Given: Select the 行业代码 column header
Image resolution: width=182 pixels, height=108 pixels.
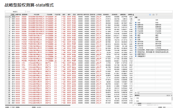Looking at the screenshot, I should coord(58,14).
